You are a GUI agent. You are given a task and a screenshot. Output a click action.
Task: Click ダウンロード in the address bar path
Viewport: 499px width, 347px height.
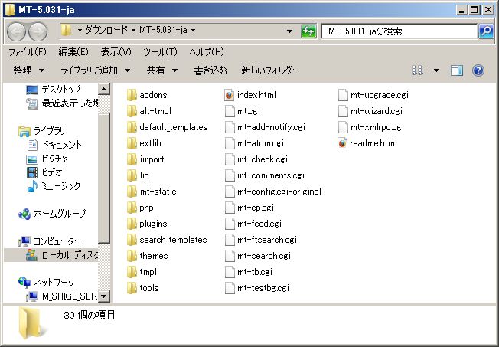tap(106, 31)
